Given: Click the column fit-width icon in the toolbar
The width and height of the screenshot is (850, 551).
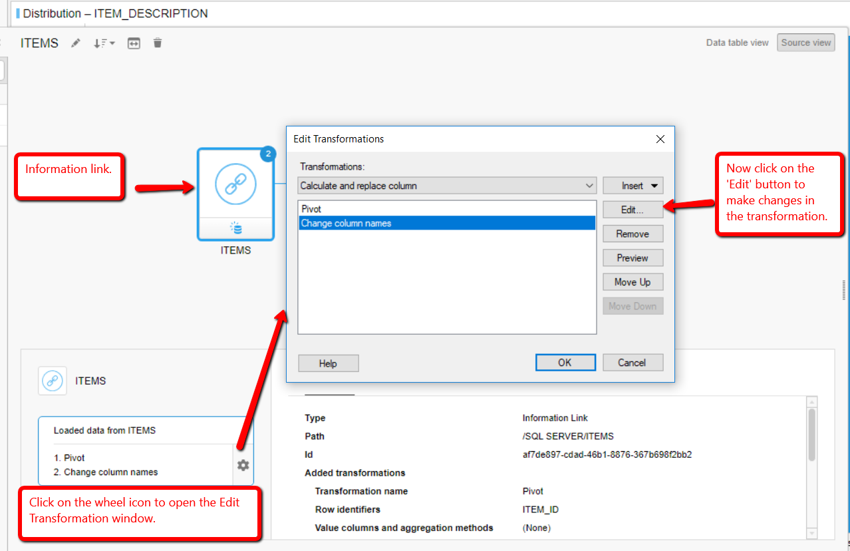Looking at the screenshot, I should click(x=133, y=43).
